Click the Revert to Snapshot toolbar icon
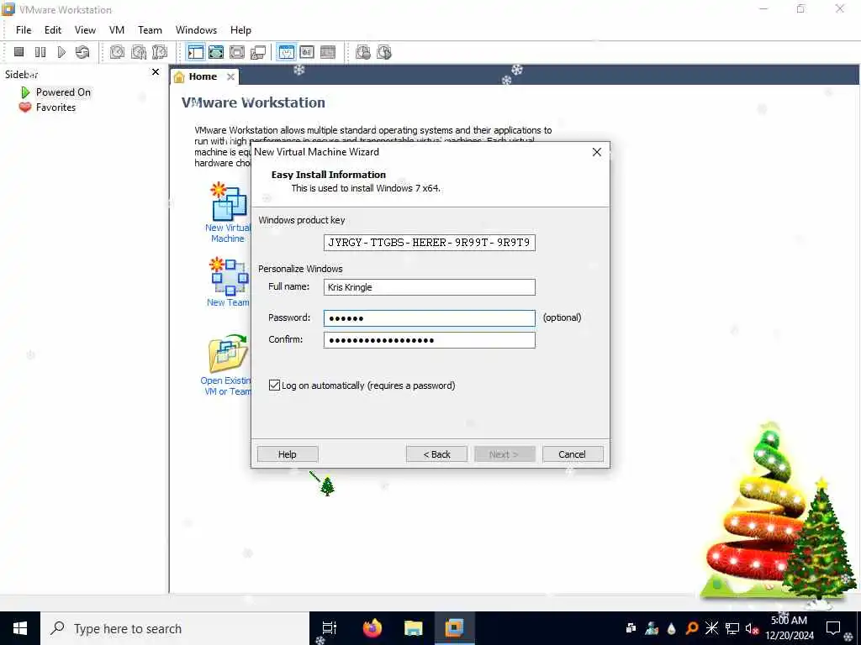Screen dimensions: 861x645 coord(139,52)
